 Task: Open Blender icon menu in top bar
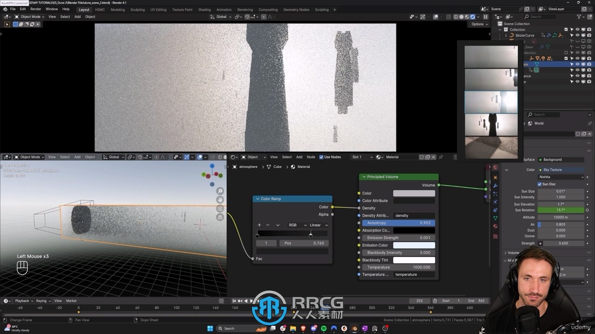click(x=5, y=9)
